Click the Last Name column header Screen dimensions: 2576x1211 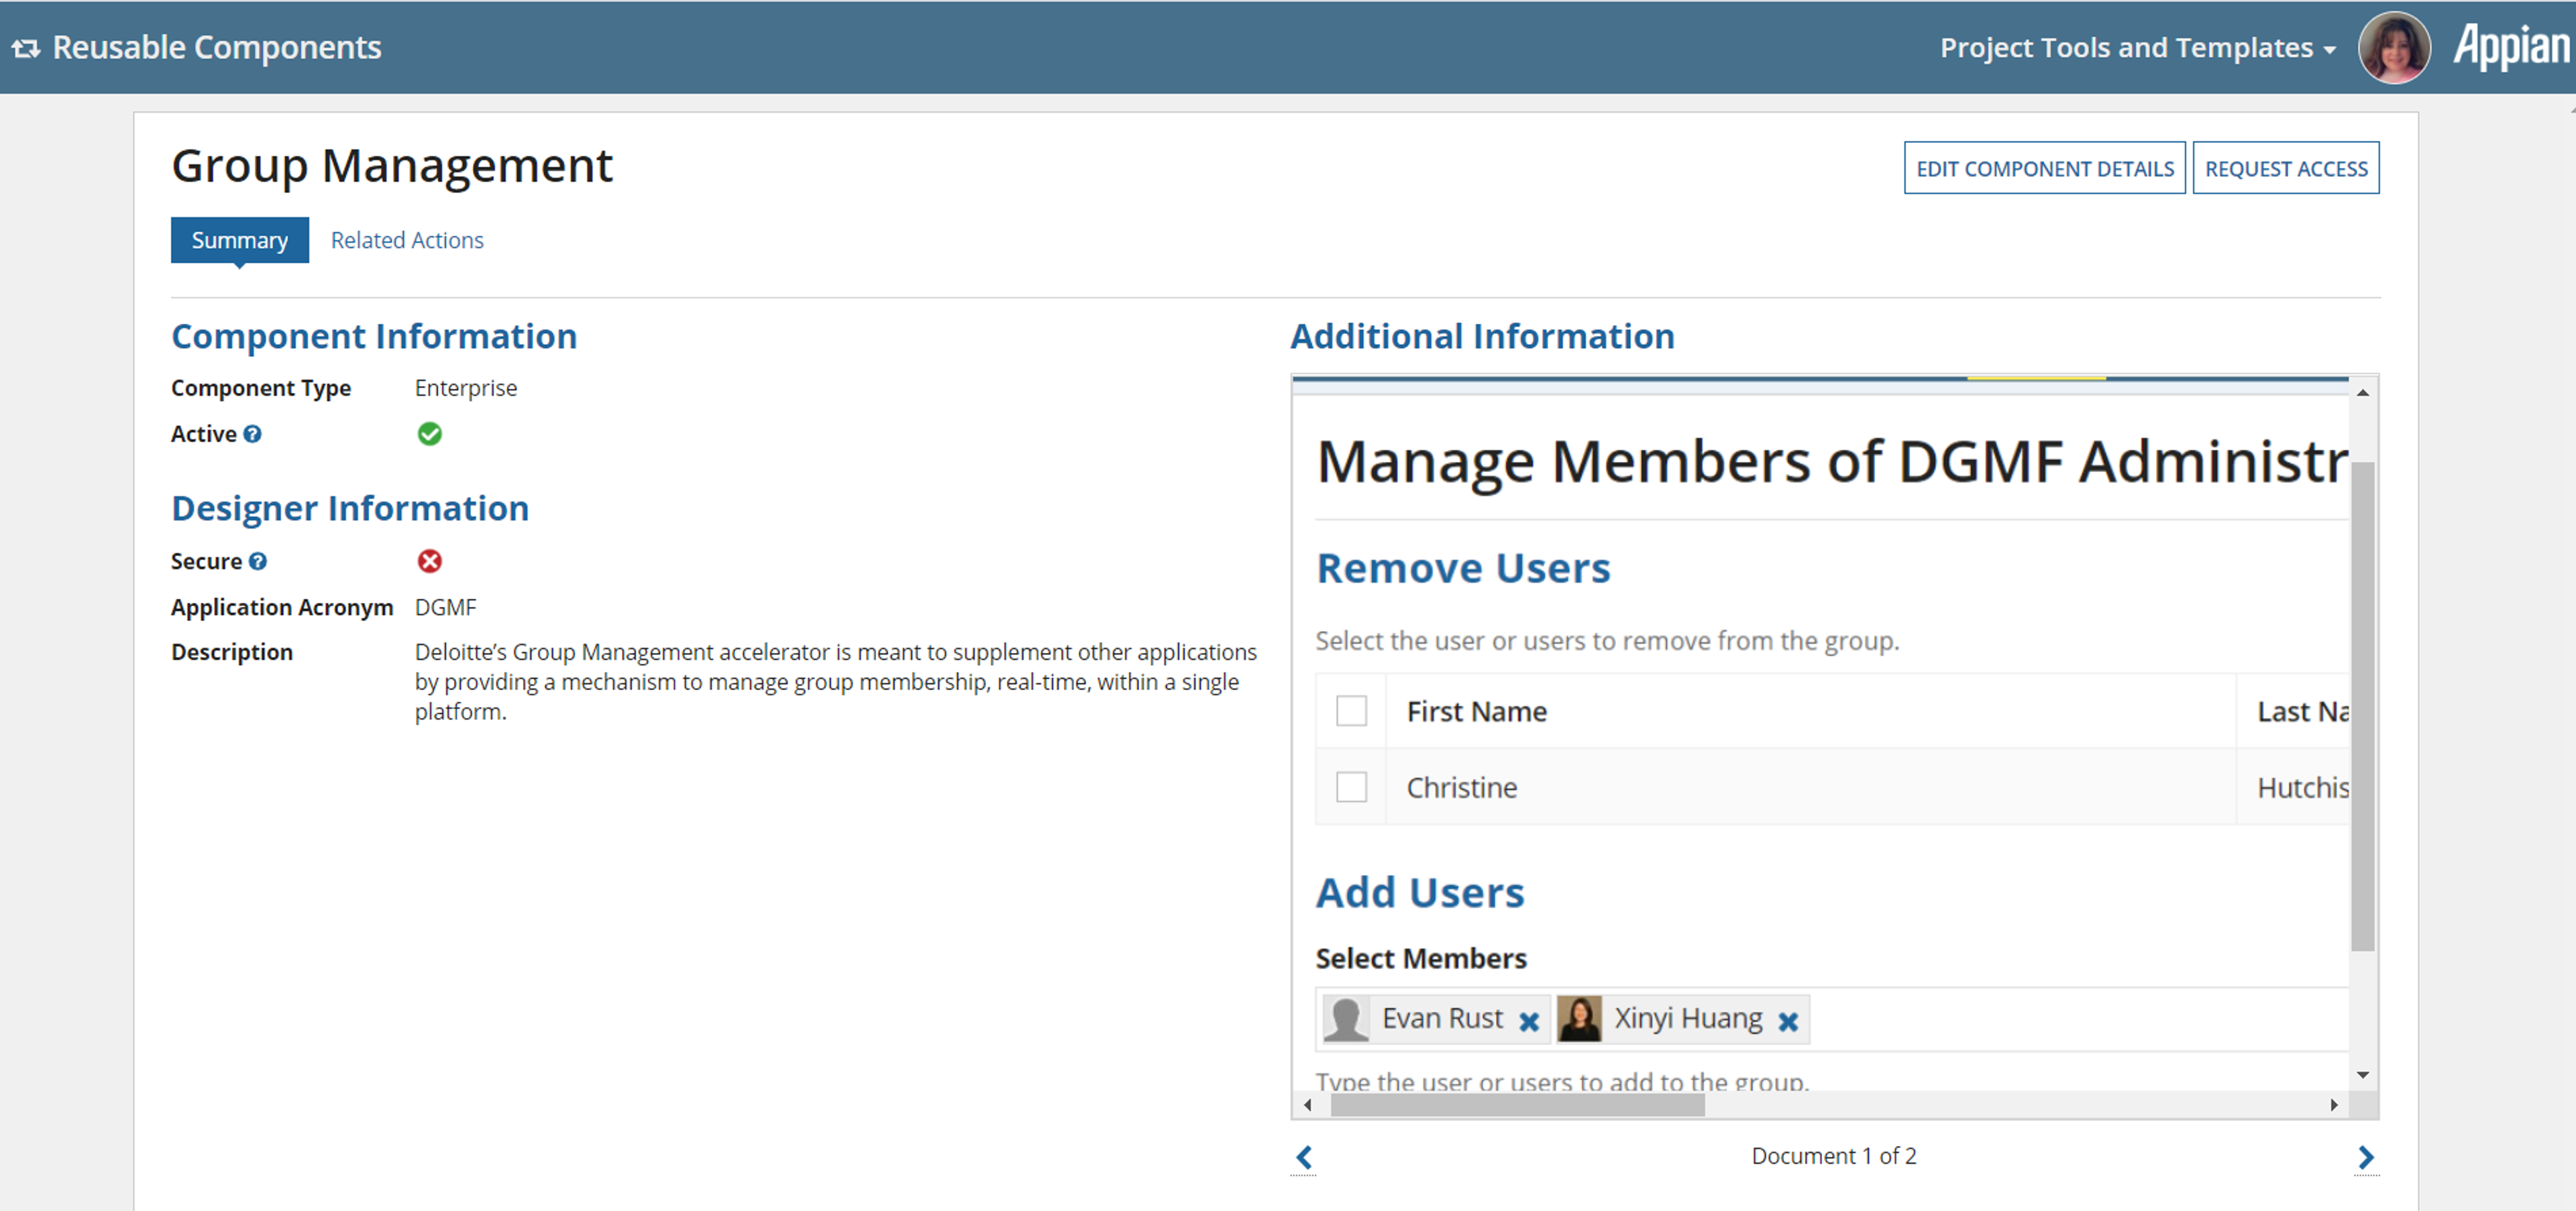tap(2302, 711)
